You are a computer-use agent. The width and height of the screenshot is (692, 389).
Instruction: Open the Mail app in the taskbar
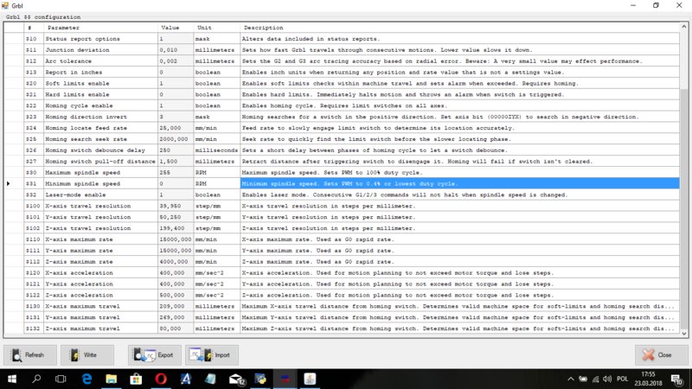pos(236,379)
